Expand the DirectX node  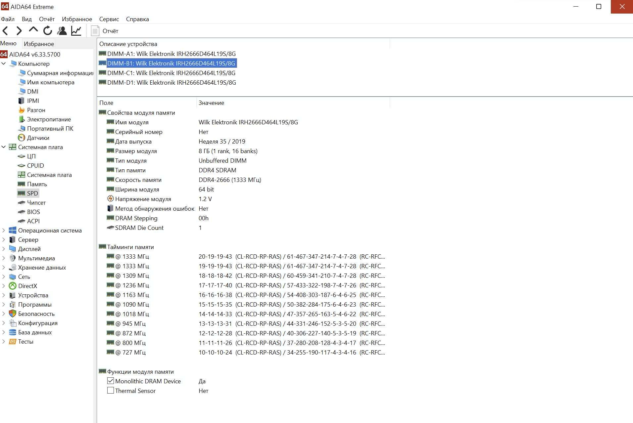click(x=4, y=286)
